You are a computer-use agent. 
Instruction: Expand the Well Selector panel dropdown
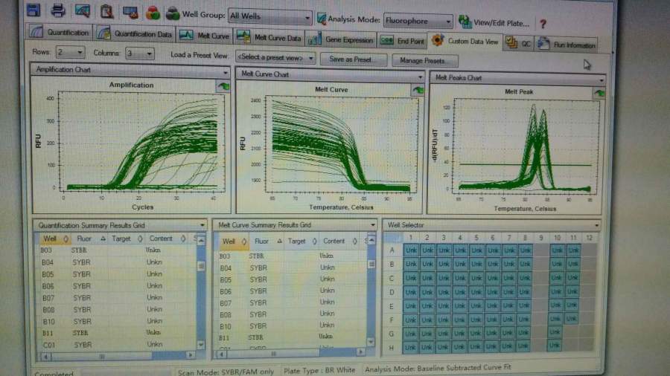pos(596,225)
